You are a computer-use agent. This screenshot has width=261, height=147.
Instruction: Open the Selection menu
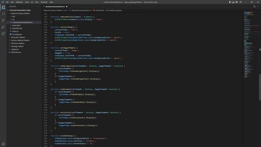(19, 2)
